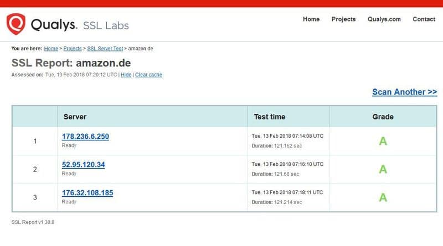This screenshot has width=443, height=246.
Task: Follow the Home breadcrumb link
Action: pyautogui.click(x=51, y=49)
